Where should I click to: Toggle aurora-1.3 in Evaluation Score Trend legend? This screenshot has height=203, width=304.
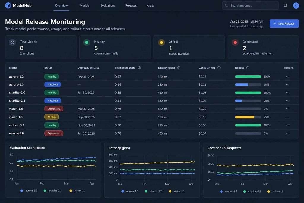29,191
